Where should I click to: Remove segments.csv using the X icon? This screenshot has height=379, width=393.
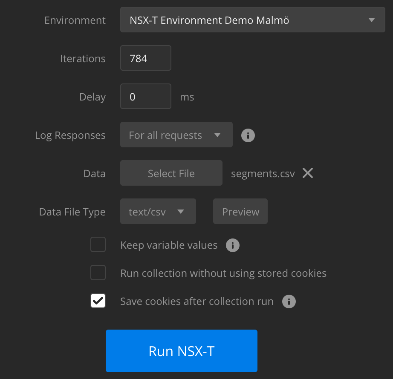(x=308, y=173)
